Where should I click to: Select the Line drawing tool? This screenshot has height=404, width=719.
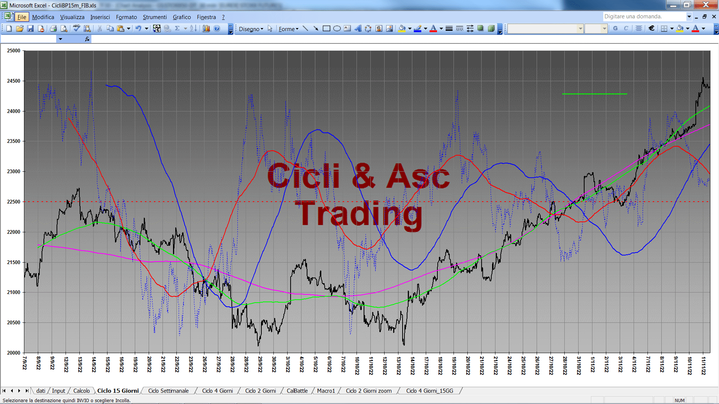coord(305,28)
